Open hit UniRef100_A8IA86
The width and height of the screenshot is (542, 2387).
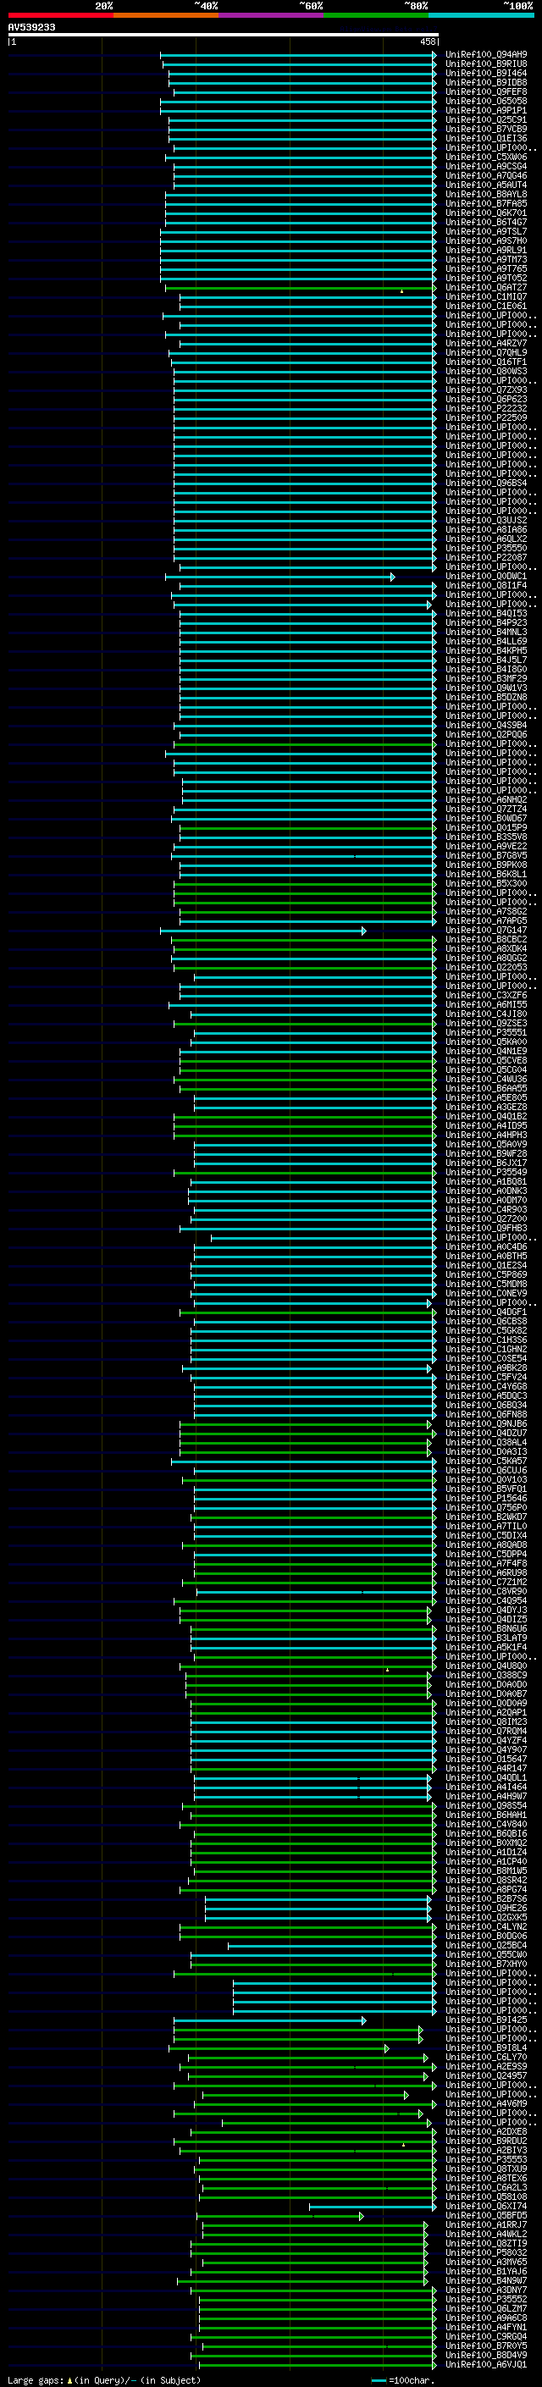click(x=486, y=530)
